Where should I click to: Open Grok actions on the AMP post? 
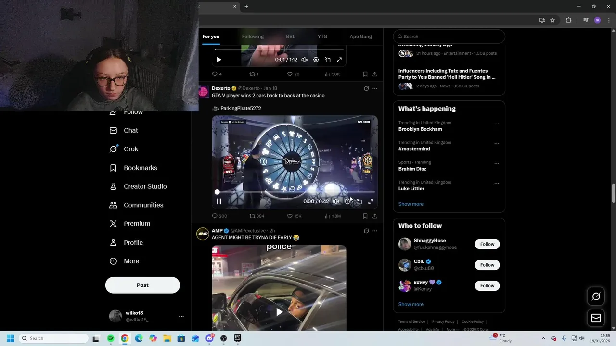[366, 231]
